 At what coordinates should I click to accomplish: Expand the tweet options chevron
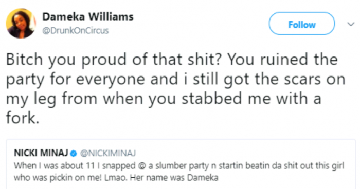point(351,24)
